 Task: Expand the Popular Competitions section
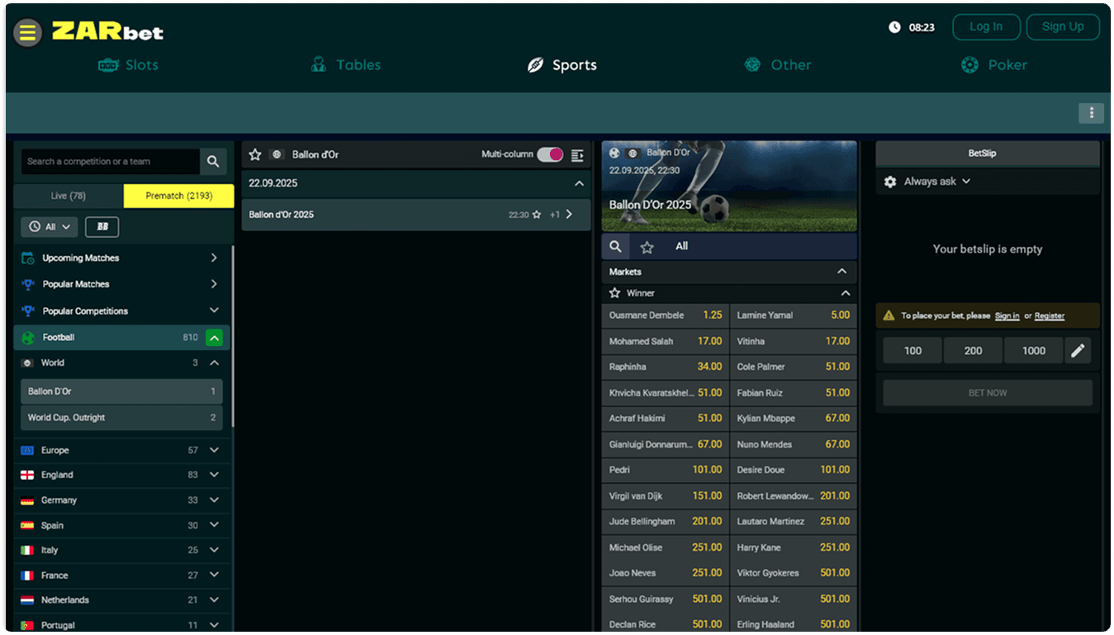(x=214, y=310)
